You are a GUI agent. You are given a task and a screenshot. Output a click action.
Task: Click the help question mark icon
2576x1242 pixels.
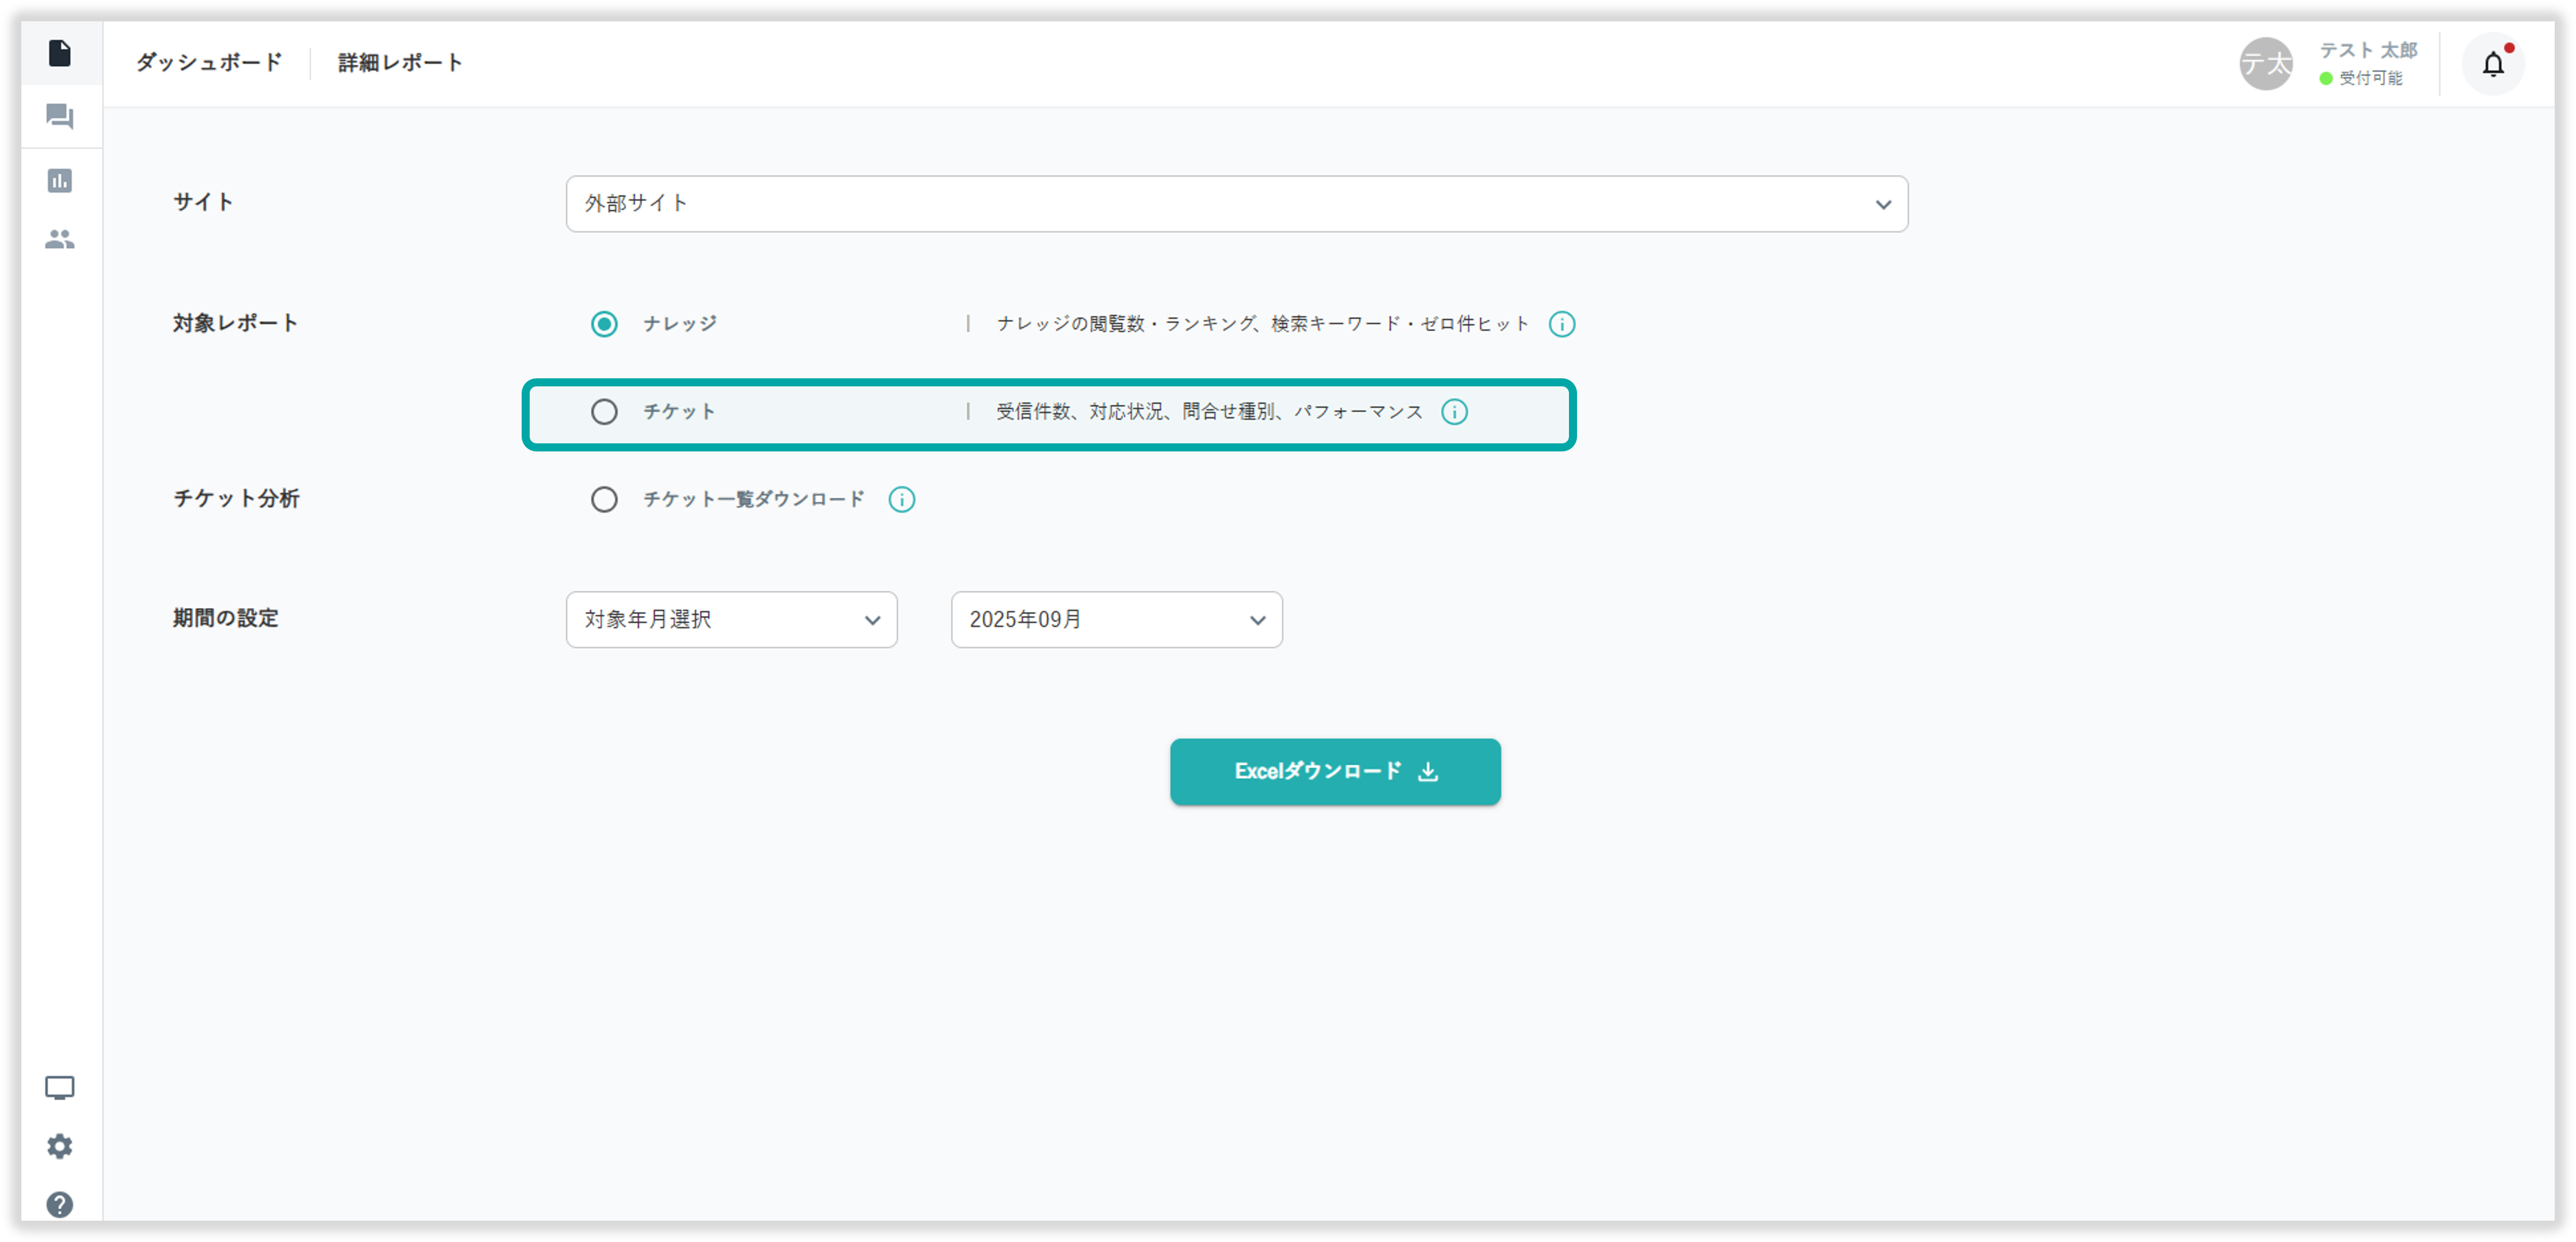coord(60,1204)
